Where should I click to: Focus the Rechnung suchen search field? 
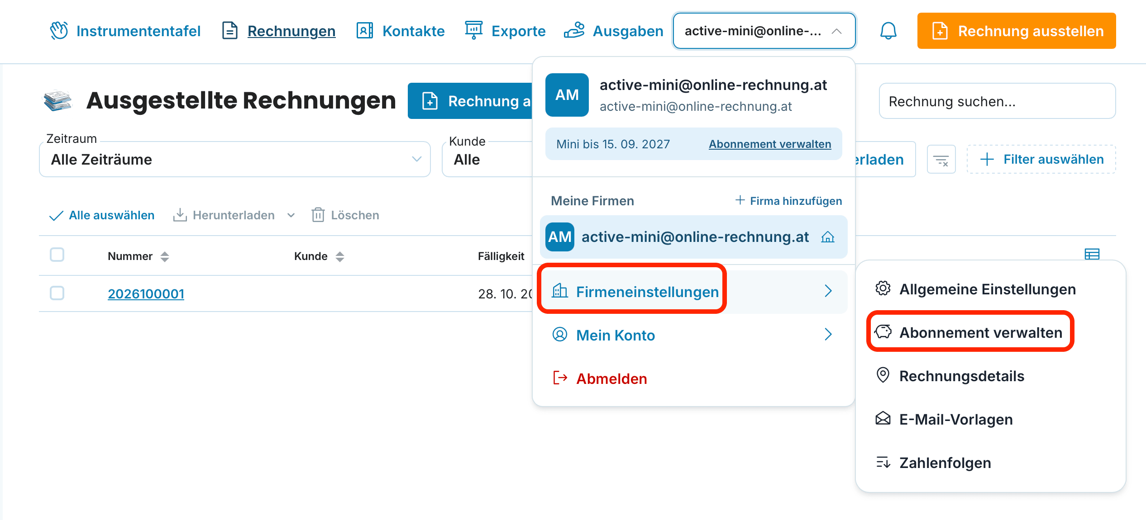[x=997, y=101]
